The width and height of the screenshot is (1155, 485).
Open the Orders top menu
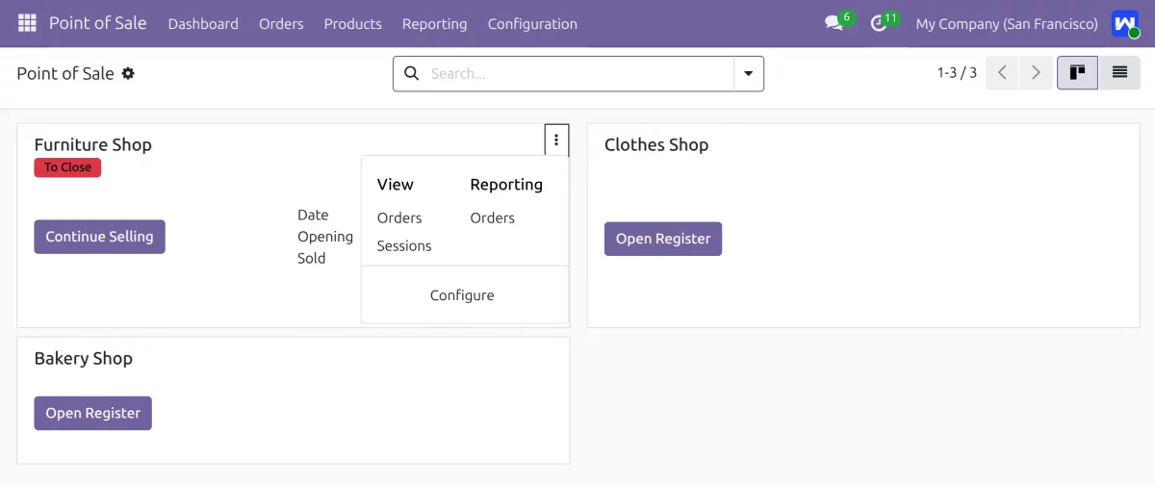281,23
